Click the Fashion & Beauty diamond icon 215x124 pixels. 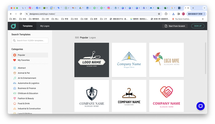pyautogui.click(x=14, y=98)
